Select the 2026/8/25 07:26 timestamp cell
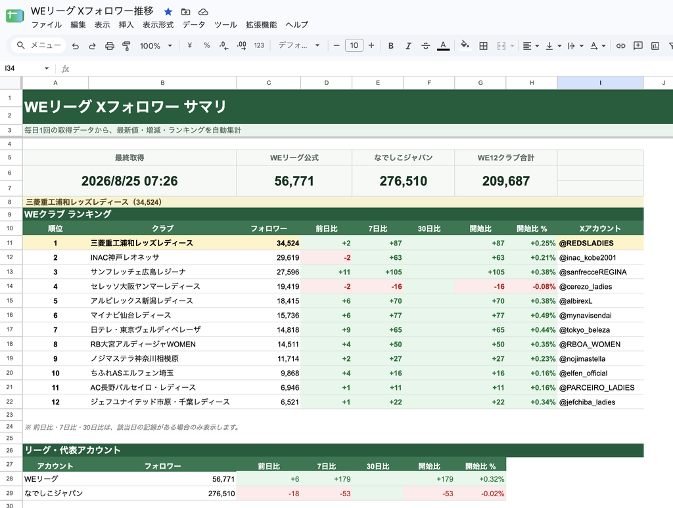 [x=129, y=181]
